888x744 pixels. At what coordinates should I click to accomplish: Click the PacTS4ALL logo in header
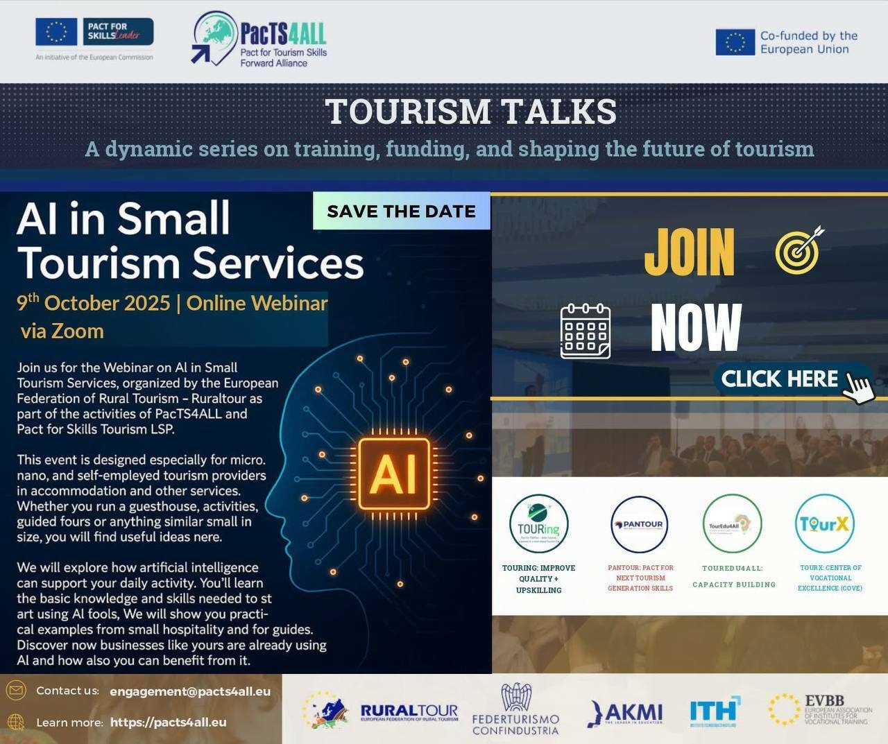click(x=259, y=40)
